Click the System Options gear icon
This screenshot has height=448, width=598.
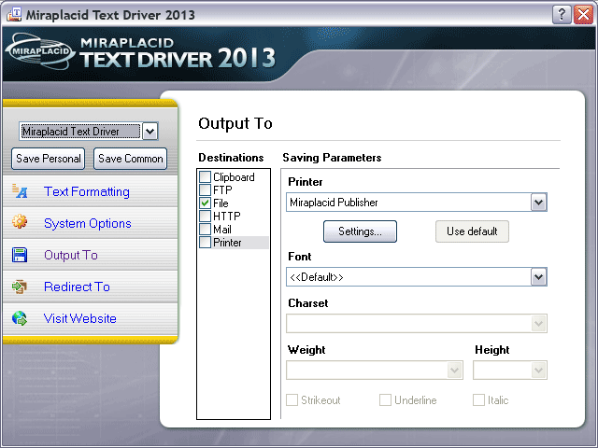pos(20,221)
